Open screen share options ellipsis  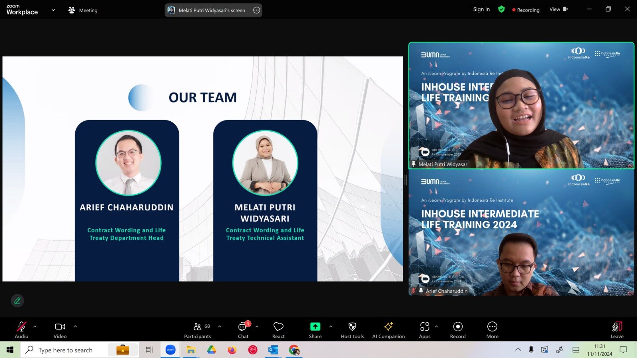(257, 10)
